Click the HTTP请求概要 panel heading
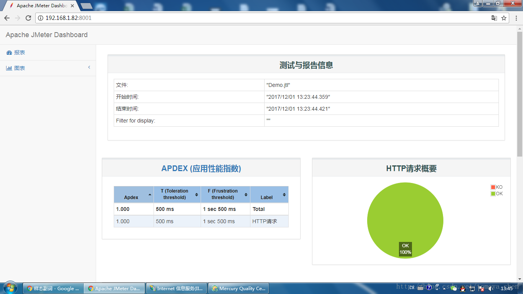 coord(412,168)
